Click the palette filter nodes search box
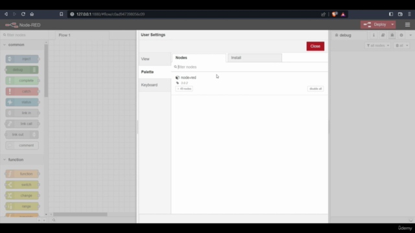The height and width of the screenshot is (233, 415). [x=25, y=35]
